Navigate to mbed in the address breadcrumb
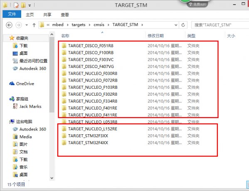Viewport: 249px width, 191px height. pyautogui.click(x=58, y=25)
